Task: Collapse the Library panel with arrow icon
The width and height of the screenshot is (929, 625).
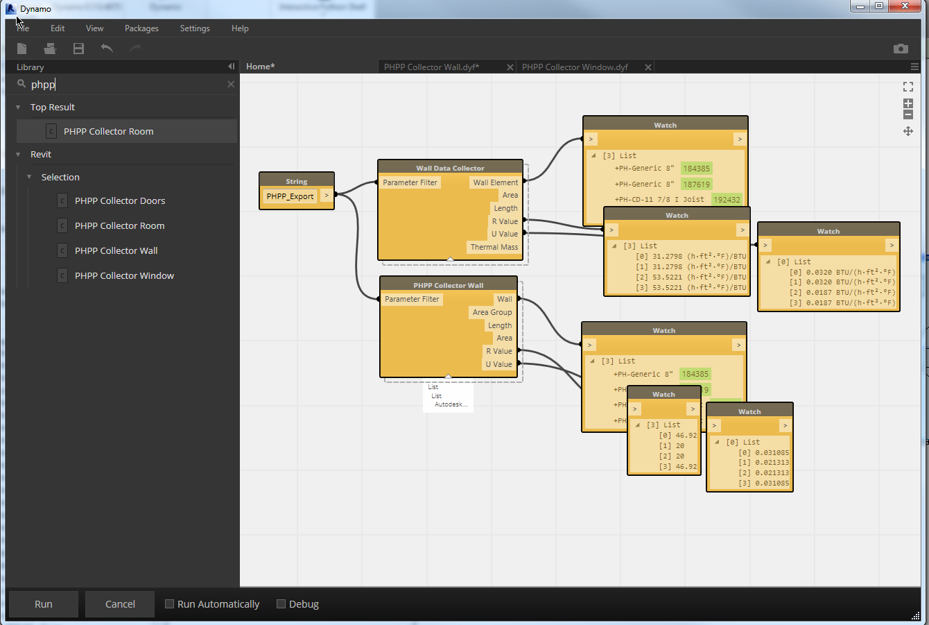Action: coord(231,67)
